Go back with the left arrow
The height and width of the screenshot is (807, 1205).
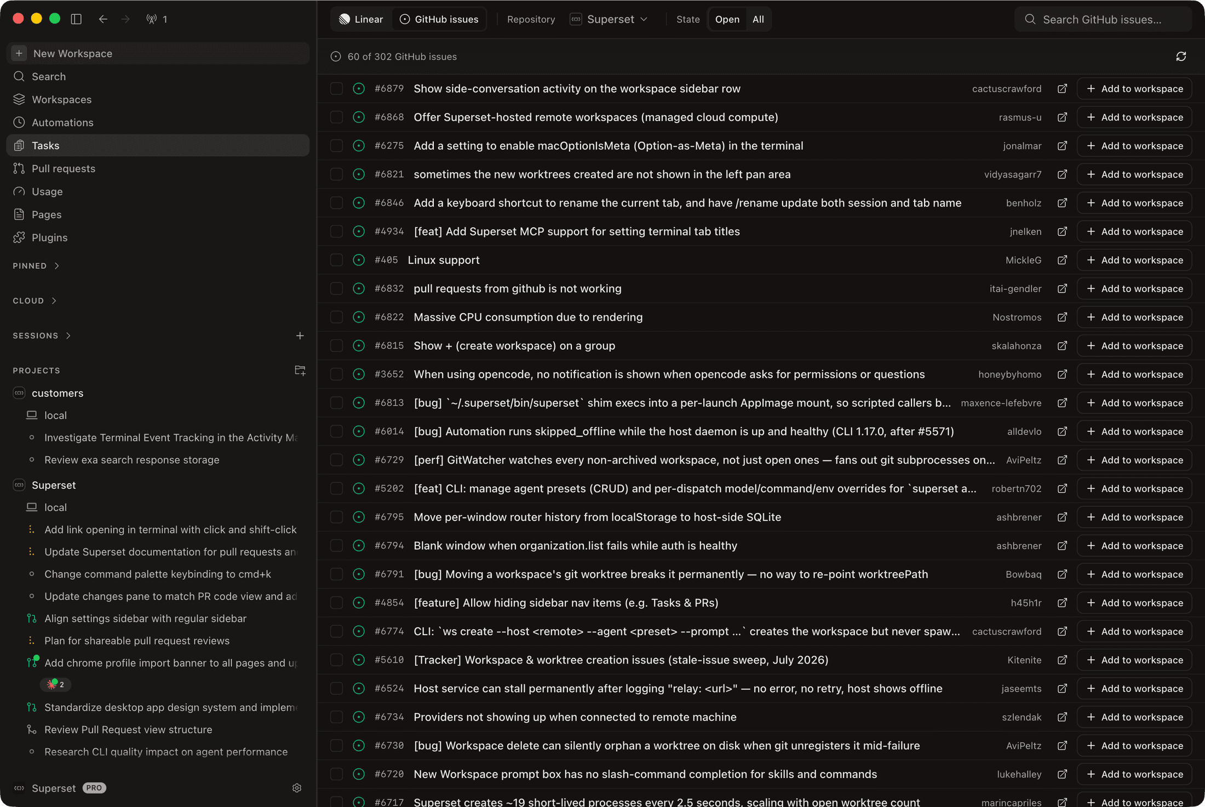[x=103, y=19]
